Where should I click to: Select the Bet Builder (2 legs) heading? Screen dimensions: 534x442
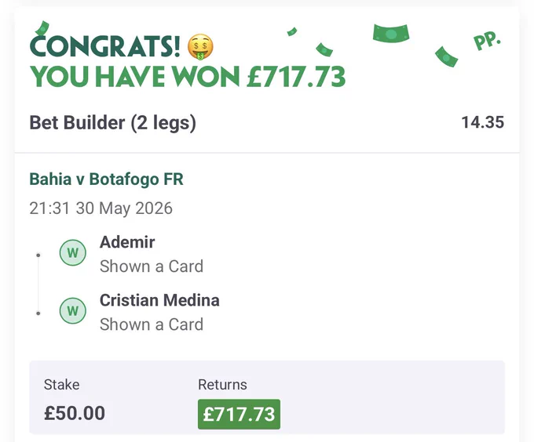pos(113,123)
